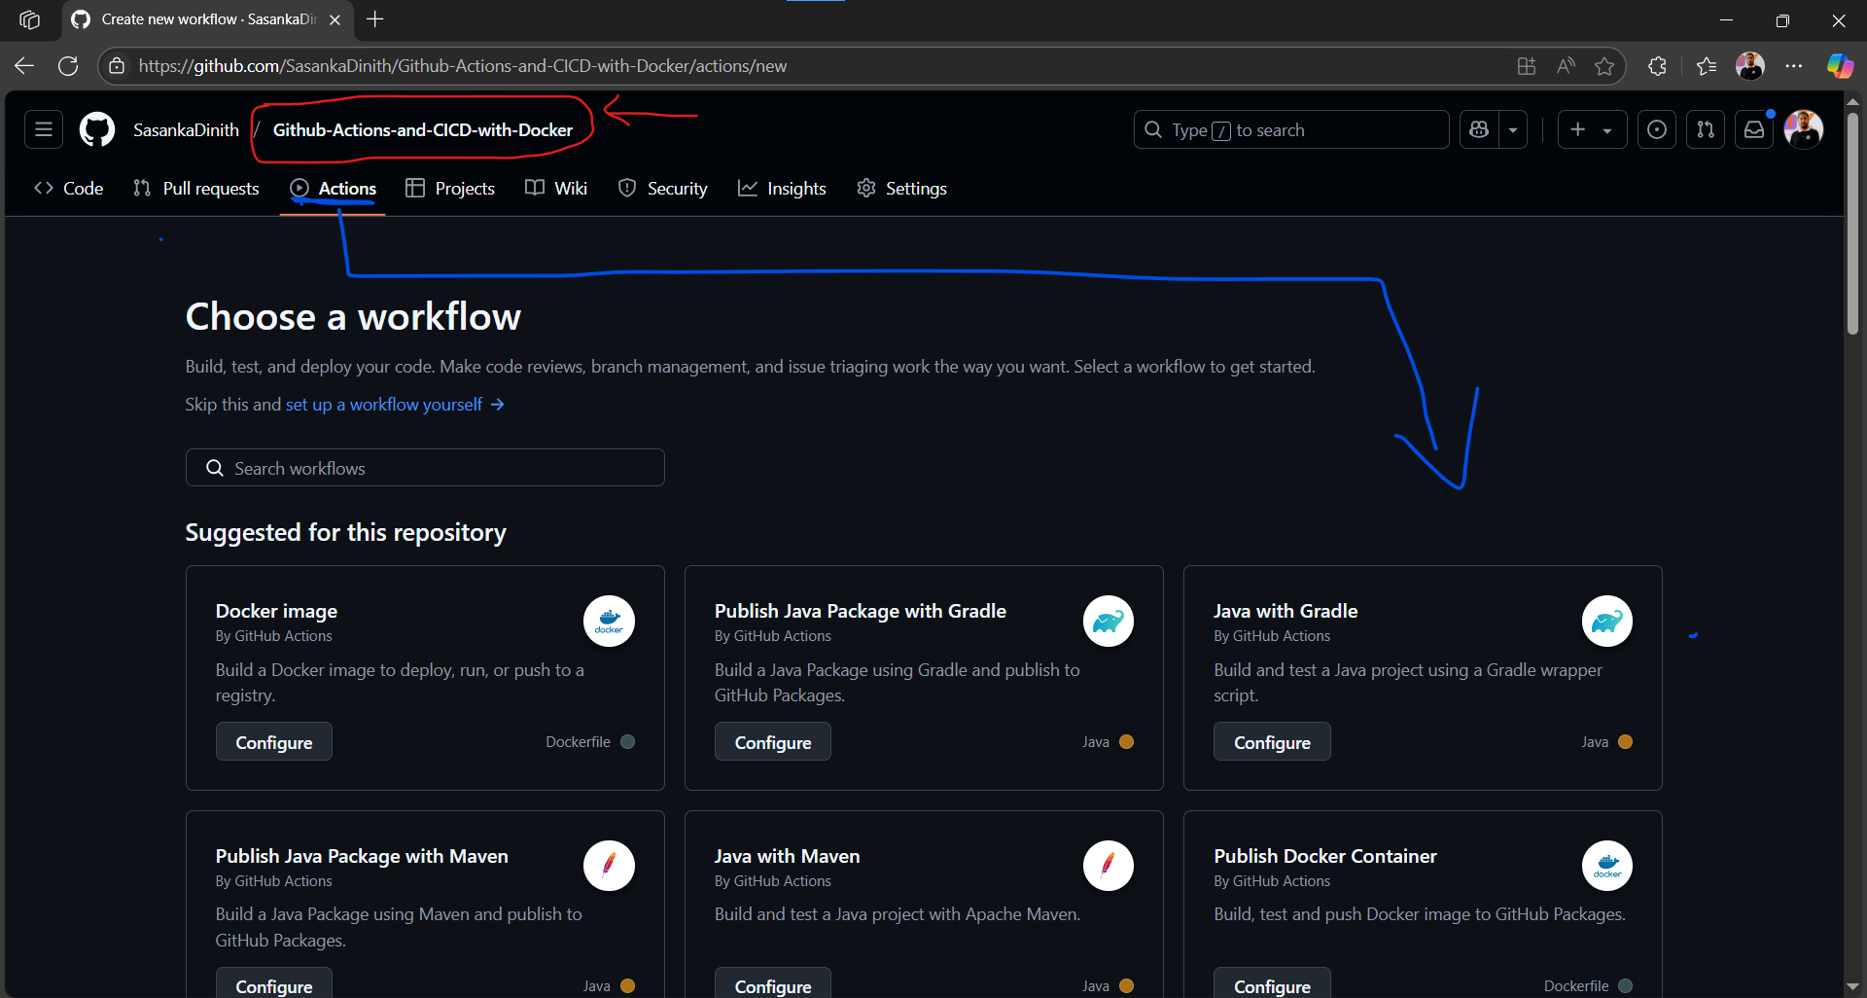Image resolution: width=1867 pixels, height=998 pixels.
Task: View site information via the lock icon
Action: [117, 66]
